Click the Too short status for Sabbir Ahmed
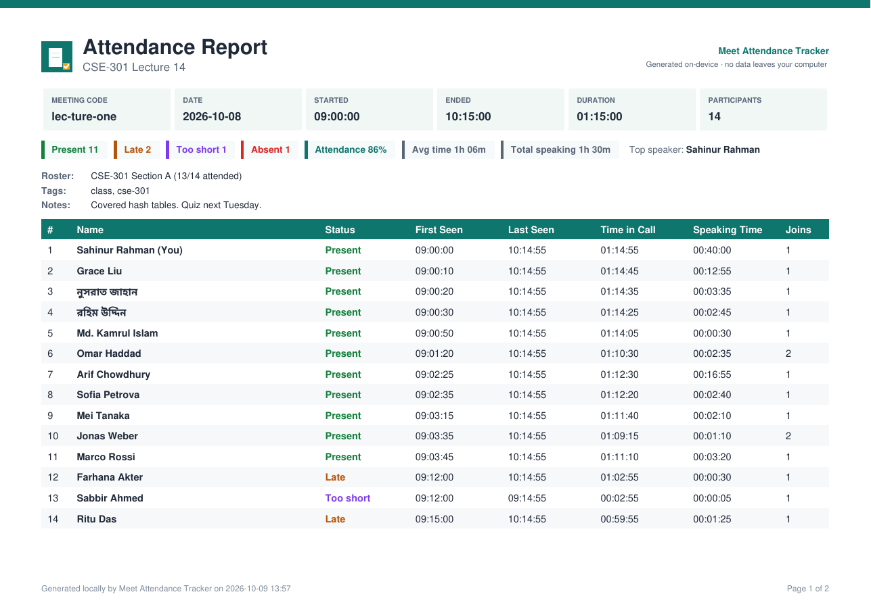The height and width of the screenshot is (615, 871). 348,498
